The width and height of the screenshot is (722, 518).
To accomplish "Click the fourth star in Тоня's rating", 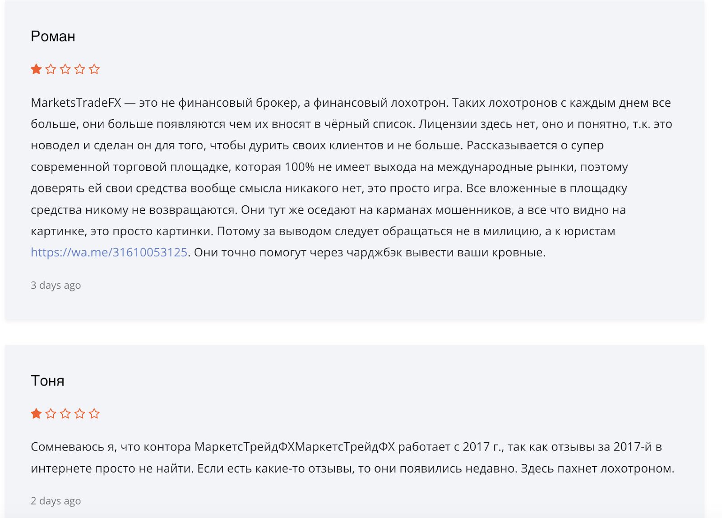I will pyautogui.click(x=80, y=413).
